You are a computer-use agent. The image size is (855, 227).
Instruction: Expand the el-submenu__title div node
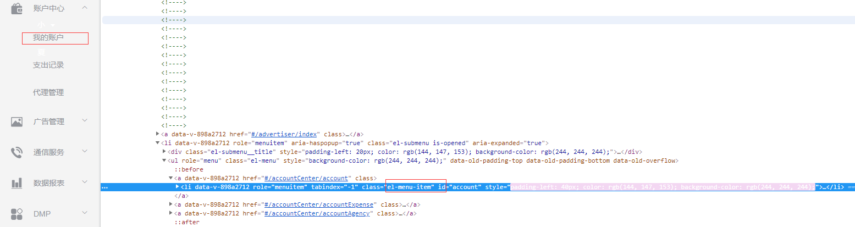(x=164, y=152)
